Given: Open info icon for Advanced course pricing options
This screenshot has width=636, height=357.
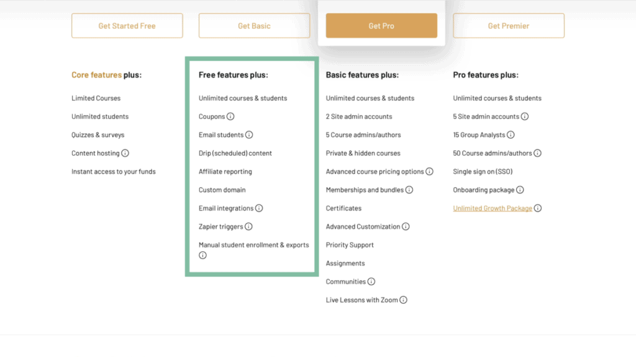Looking at the screenshot, I should tap(429, 172).
